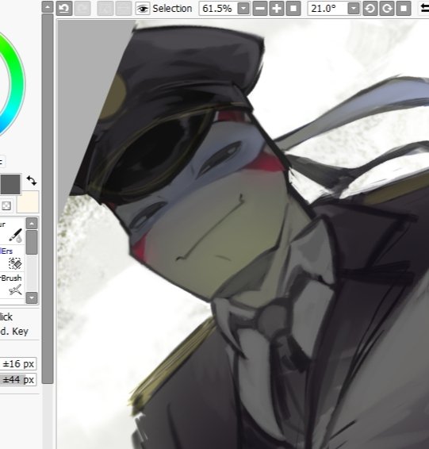
Task: Click the Undo button in the top toolbar
Action: pos(64,8)
